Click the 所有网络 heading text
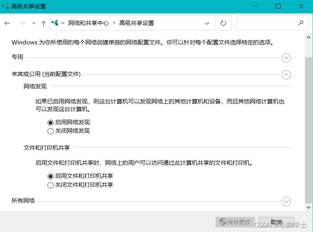This screenshot has height=232, width=313. point(23,200)
